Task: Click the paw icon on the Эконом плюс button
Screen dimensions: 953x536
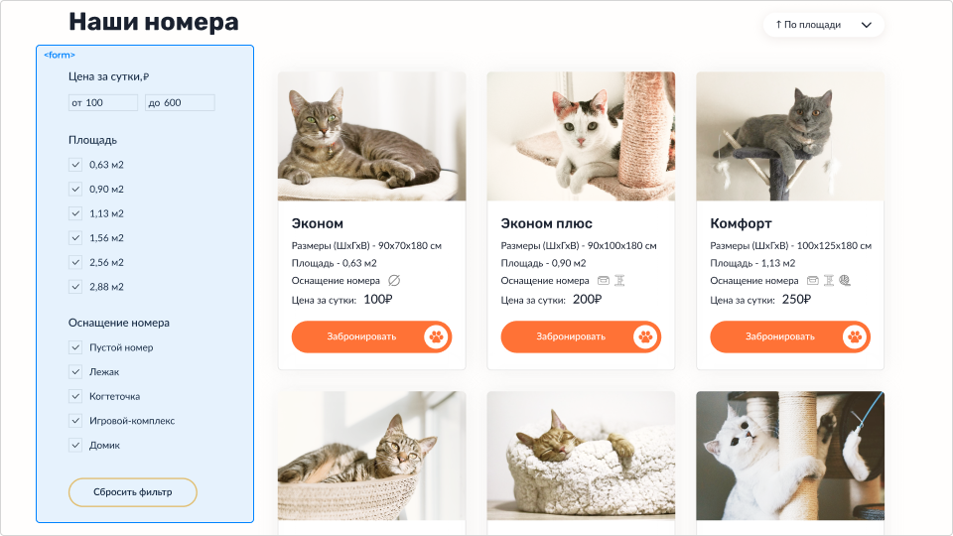Action: 645,336
